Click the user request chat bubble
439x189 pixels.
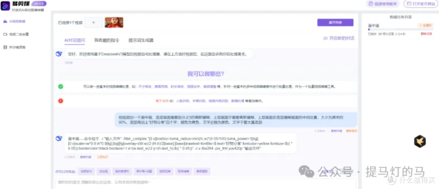point(236,120)
